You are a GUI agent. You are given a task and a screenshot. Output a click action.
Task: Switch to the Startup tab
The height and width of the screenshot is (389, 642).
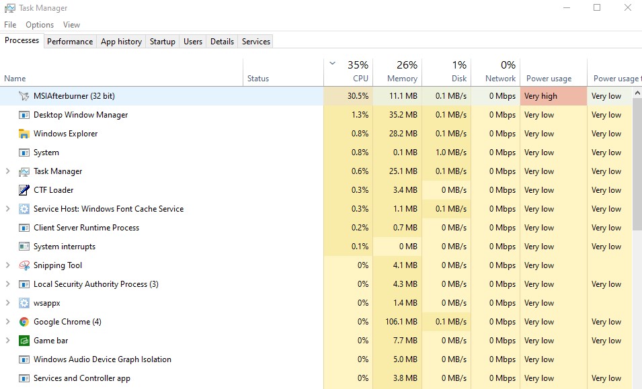pos(162,42)
